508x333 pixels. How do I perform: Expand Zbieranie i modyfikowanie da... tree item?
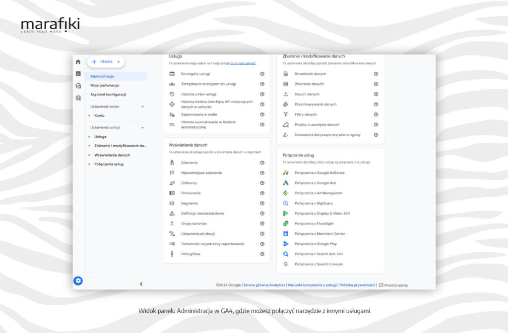(x=89, y=146)
